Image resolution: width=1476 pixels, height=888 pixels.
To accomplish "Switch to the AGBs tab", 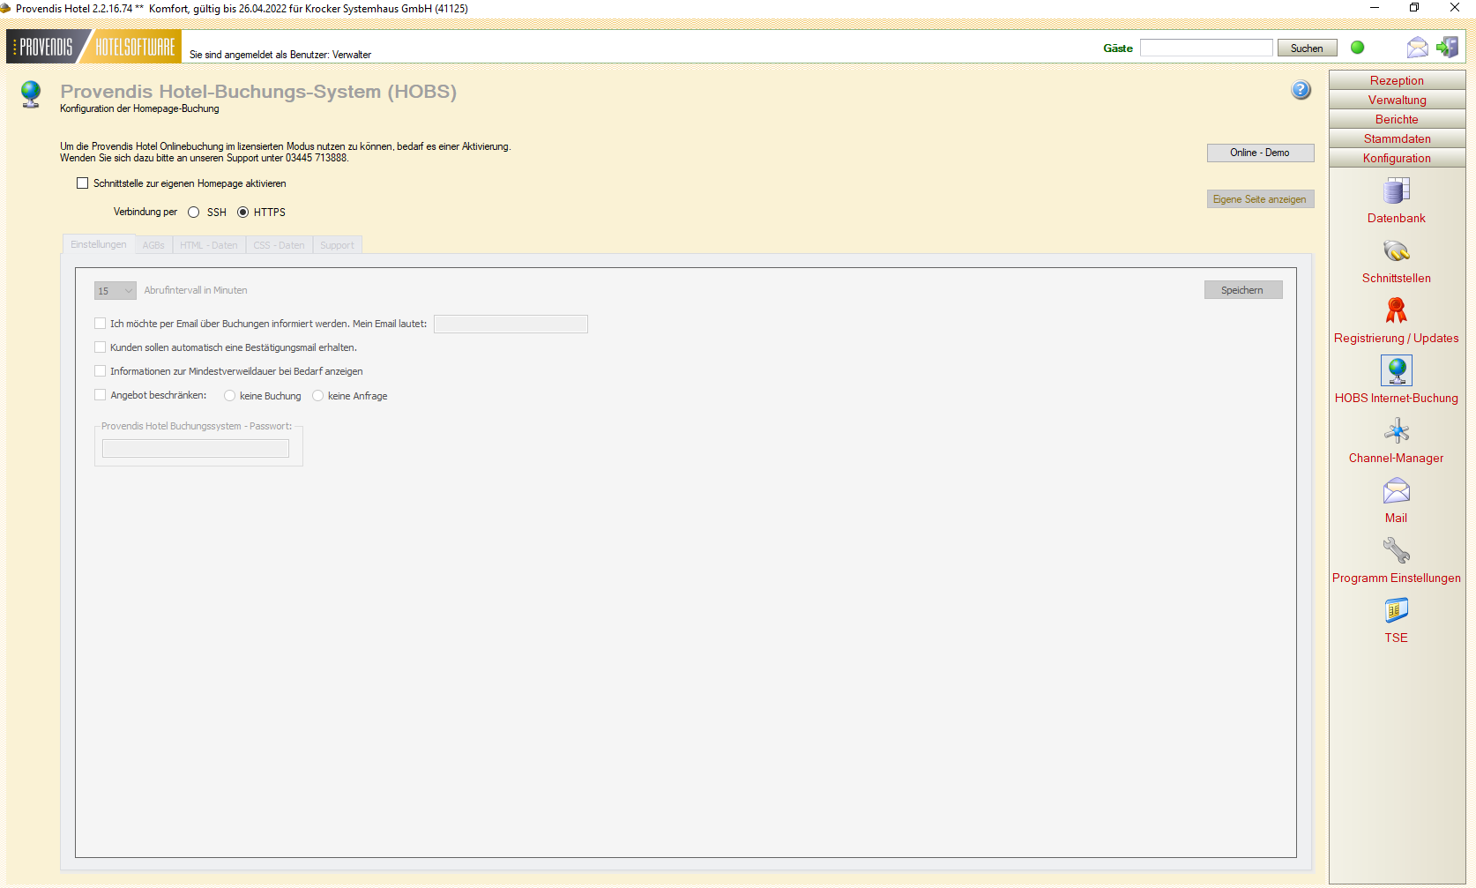I will (x=153, y=245).
